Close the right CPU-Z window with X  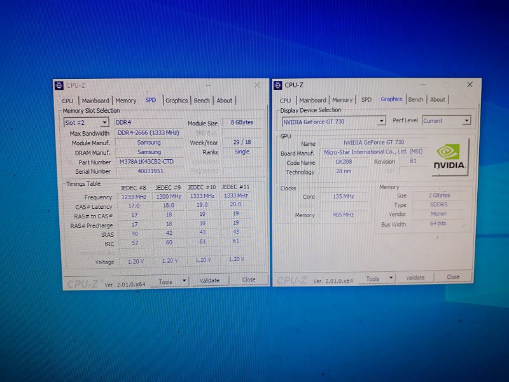(x=470, y=85)
